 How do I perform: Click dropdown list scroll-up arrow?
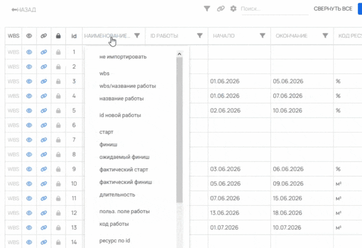point(179,54)
